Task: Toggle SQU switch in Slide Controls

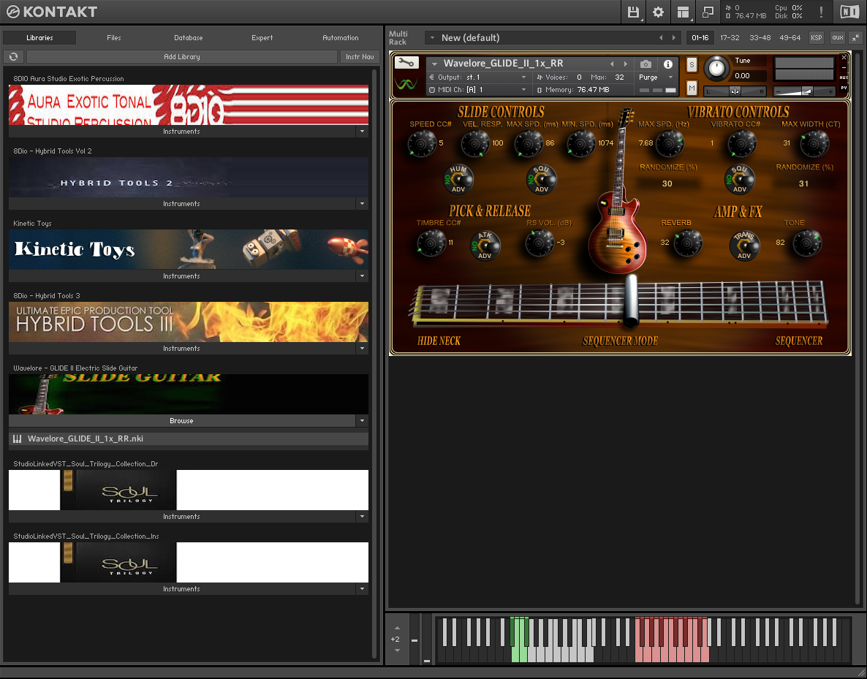Action: [541, 180]
